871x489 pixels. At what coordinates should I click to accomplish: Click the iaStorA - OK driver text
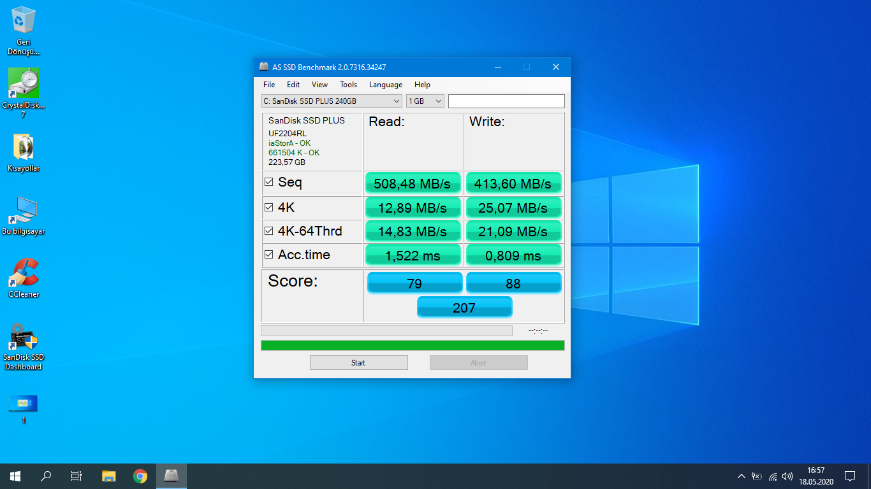point(289,143)
